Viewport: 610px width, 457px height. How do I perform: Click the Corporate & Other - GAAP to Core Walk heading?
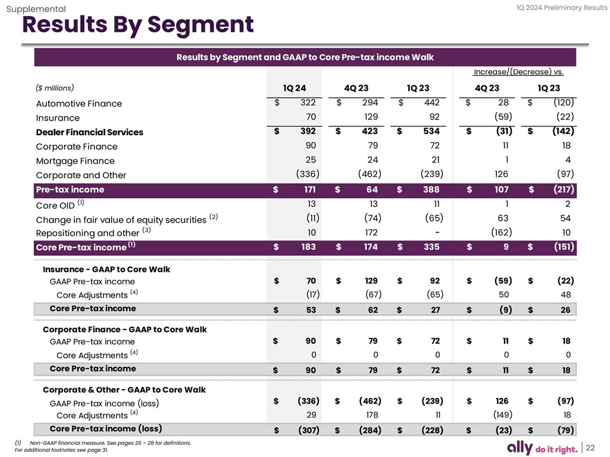point(124,389)
